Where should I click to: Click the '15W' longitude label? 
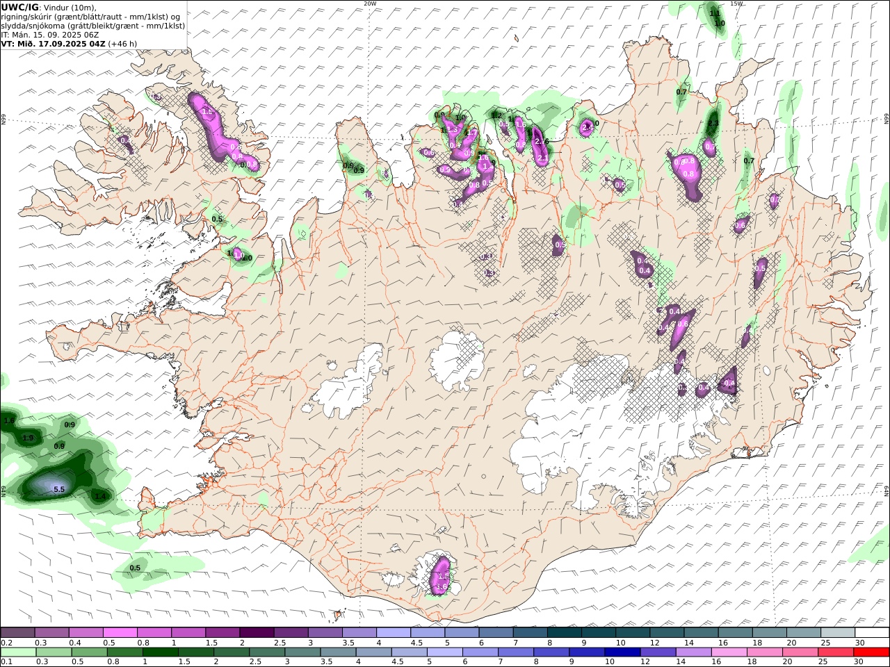point(736,3)
